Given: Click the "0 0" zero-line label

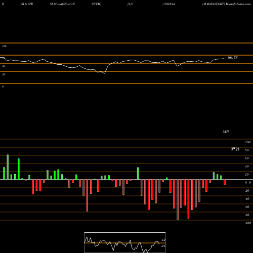Looking at the screenshot, I should (248, 183).
